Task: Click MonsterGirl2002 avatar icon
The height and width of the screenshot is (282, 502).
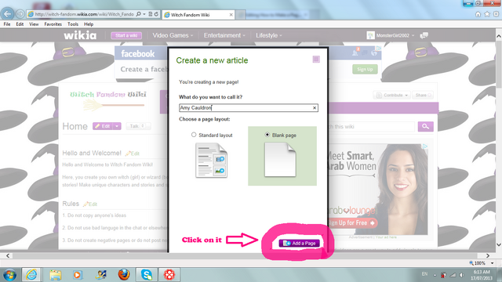Action: tap(370, 35)
